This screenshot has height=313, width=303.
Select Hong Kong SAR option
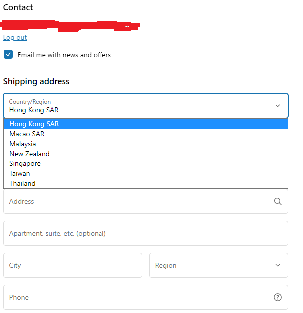[146, 124]
